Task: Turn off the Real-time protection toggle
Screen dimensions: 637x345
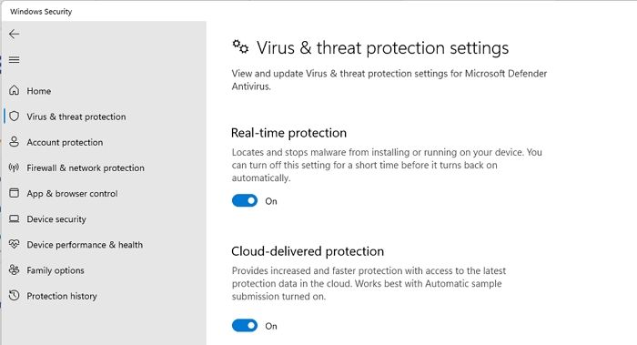Action: coord(245,201)
